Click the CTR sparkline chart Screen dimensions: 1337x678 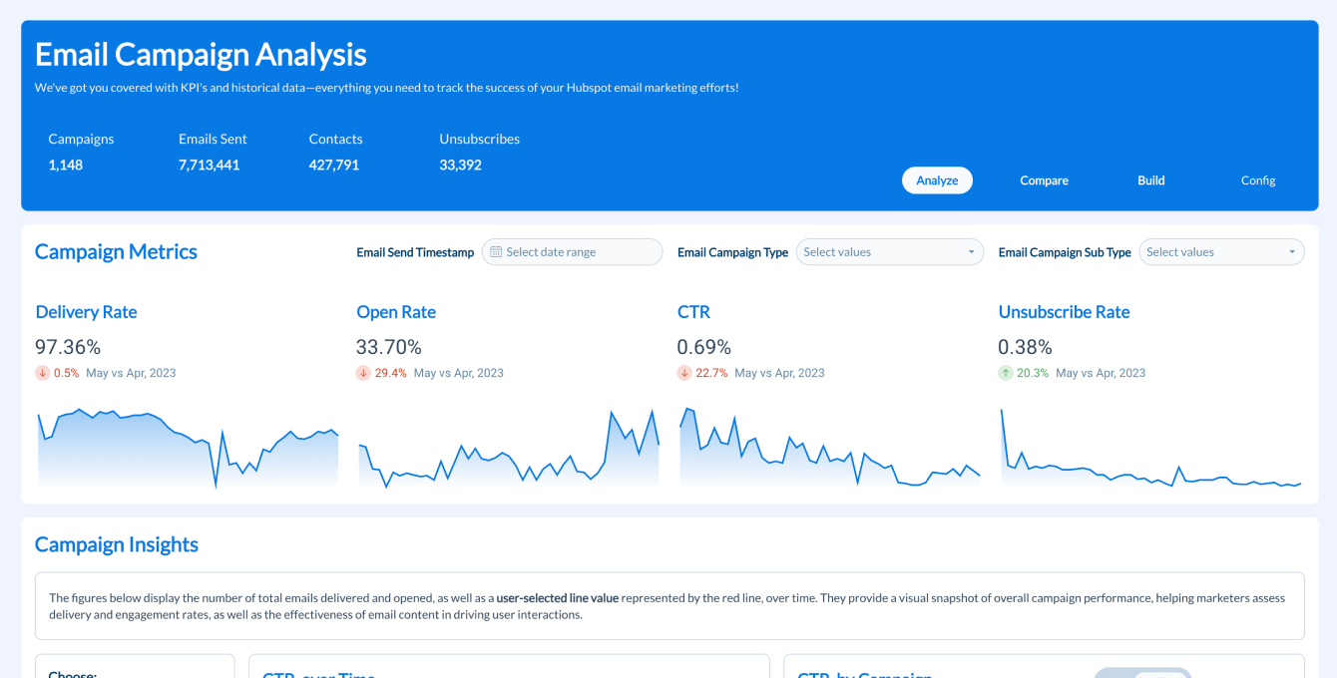coord(830,447)
